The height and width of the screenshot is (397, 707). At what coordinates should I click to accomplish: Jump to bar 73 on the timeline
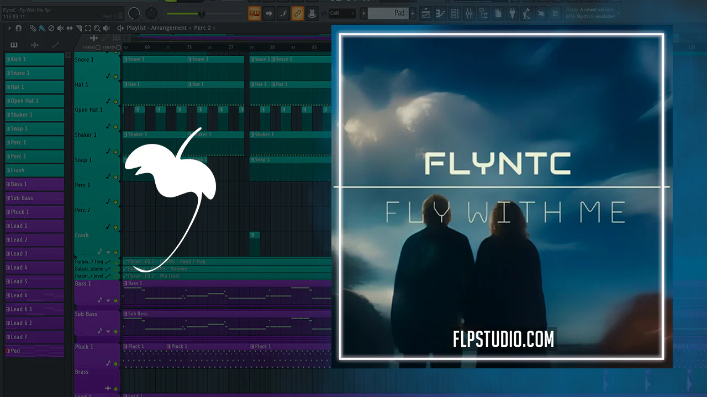click(x=189, y=47)
